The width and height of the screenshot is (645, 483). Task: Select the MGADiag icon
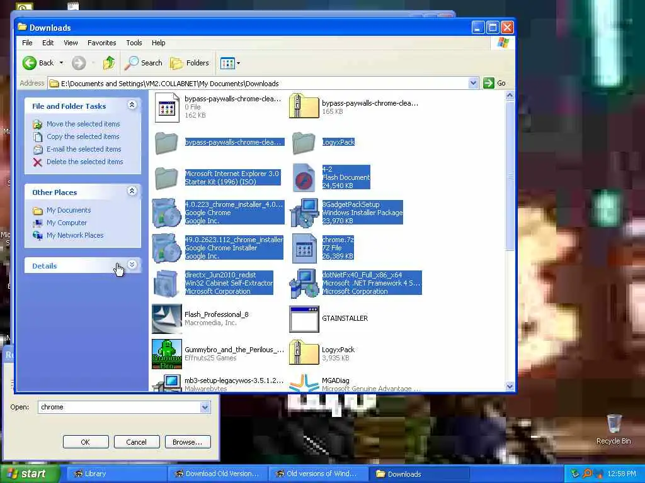coord(304,383)
